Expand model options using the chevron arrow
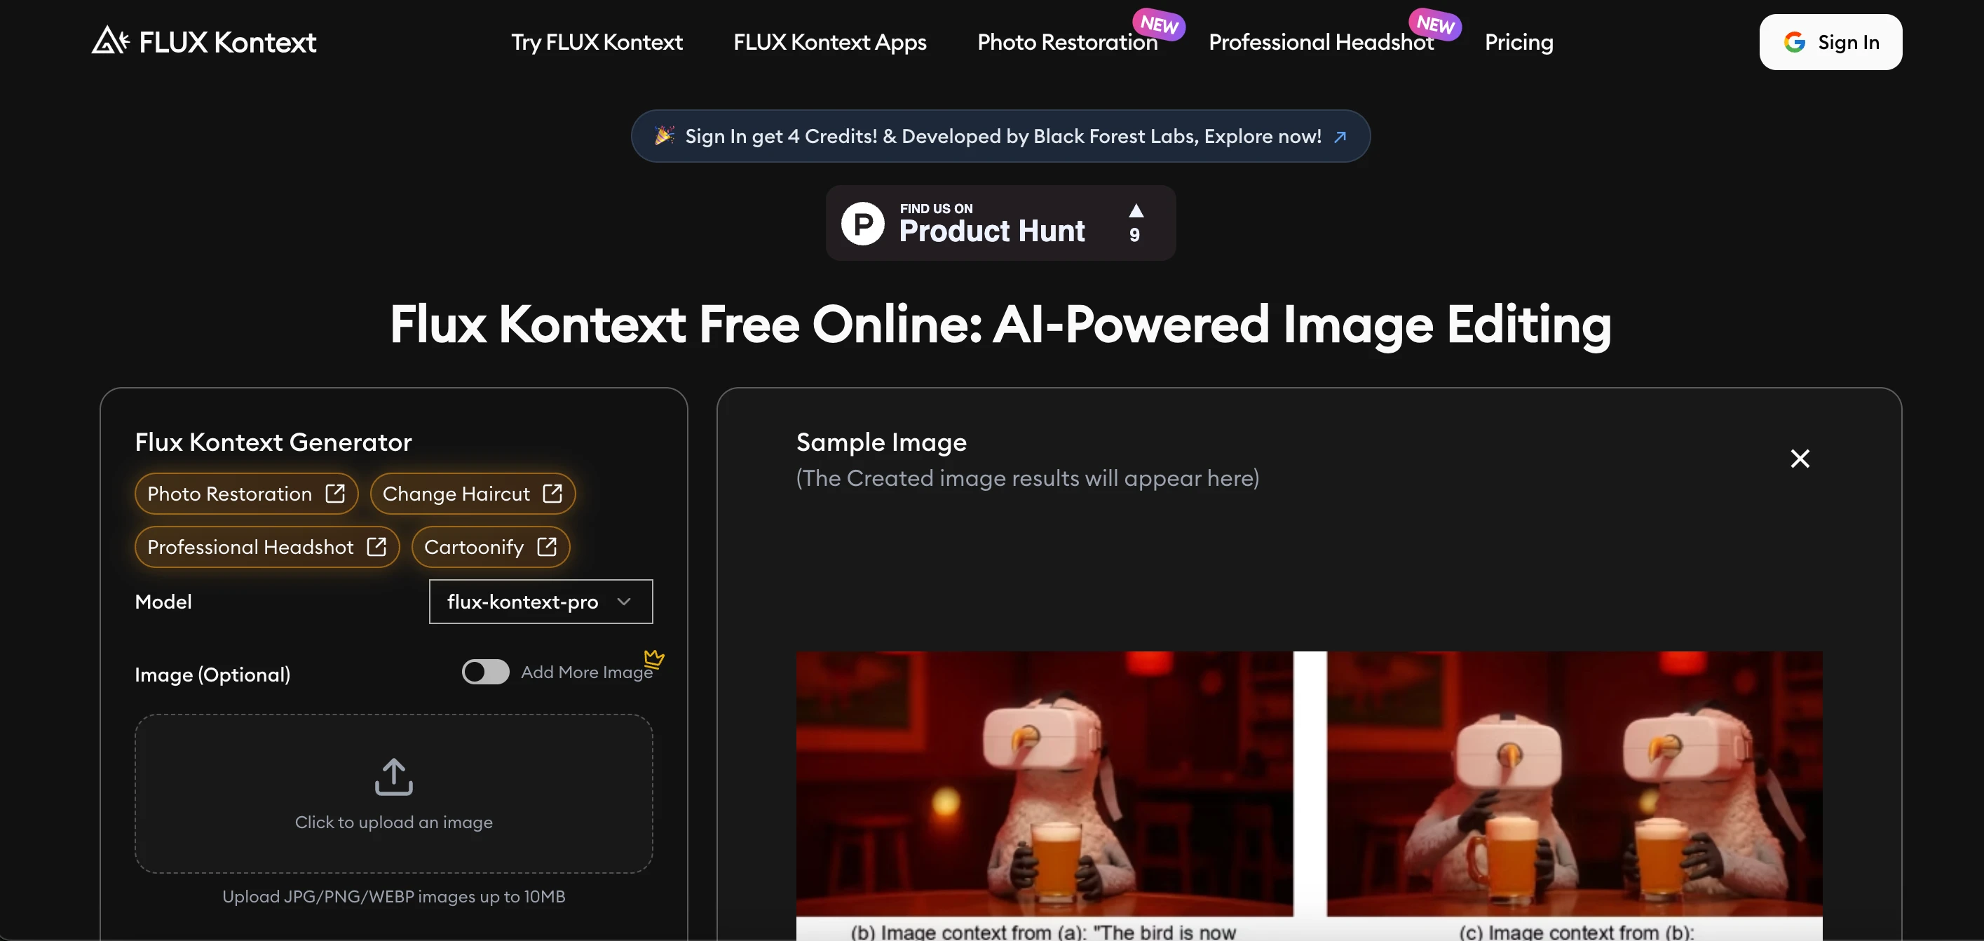Screen dimensions: 1984x941 [x=625, y=602]
